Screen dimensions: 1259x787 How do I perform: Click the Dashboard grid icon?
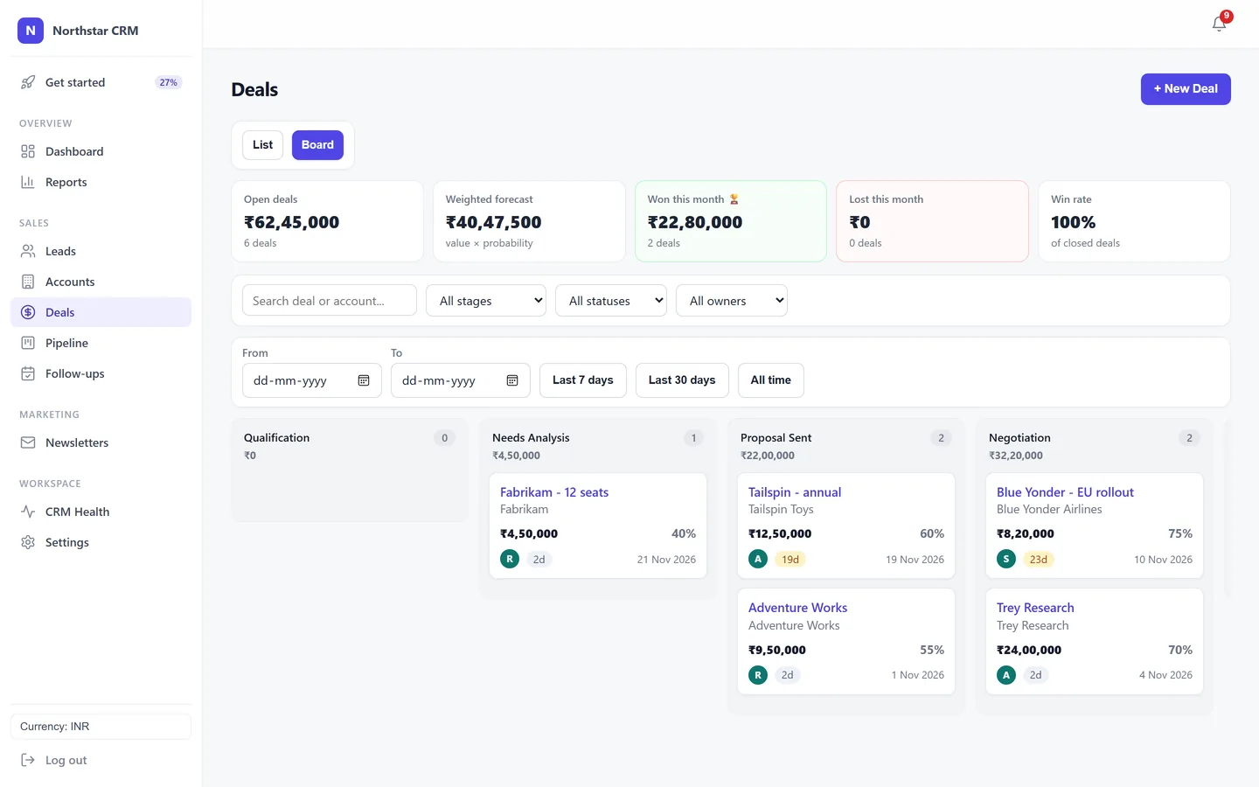point(28,151)
